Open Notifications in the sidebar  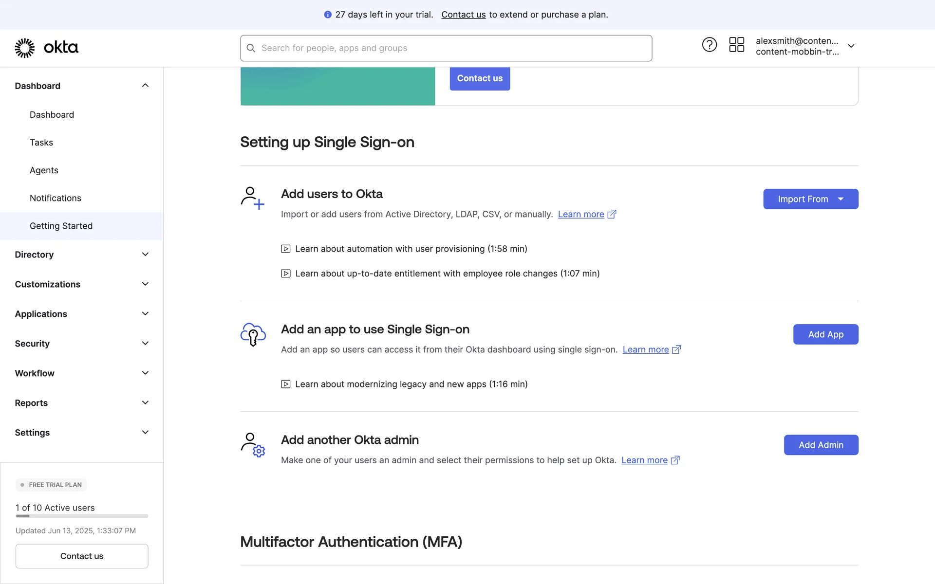pos(55,198)
